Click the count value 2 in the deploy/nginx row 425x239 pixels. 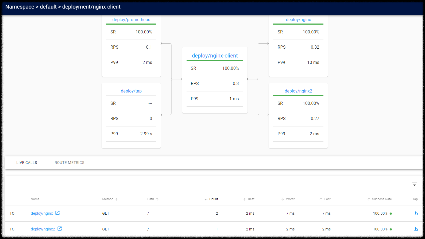click(x=217, y=213)
